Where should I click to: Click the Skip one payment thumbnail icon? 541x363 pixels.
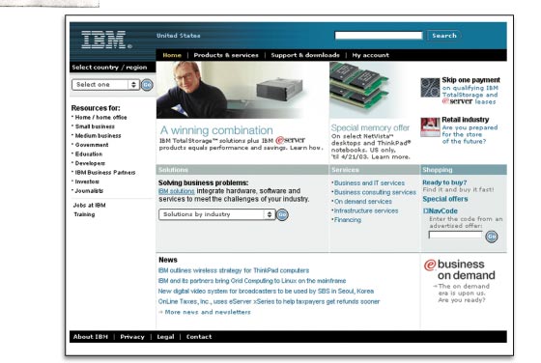430,88
